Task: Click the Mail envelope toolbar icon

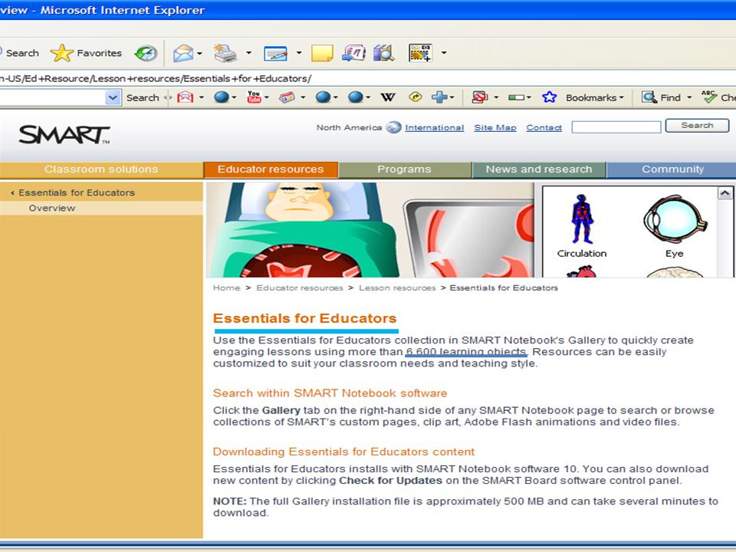Action: point(182,53)
